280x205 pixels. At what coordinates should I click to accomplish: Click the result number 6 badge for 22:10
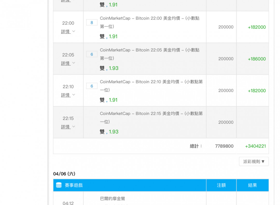[92, 86]
